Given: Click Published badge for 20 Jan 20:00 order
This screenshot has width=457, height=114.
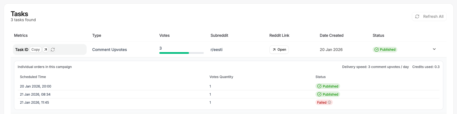Looking at the screenshot, I should pos(327,86).
